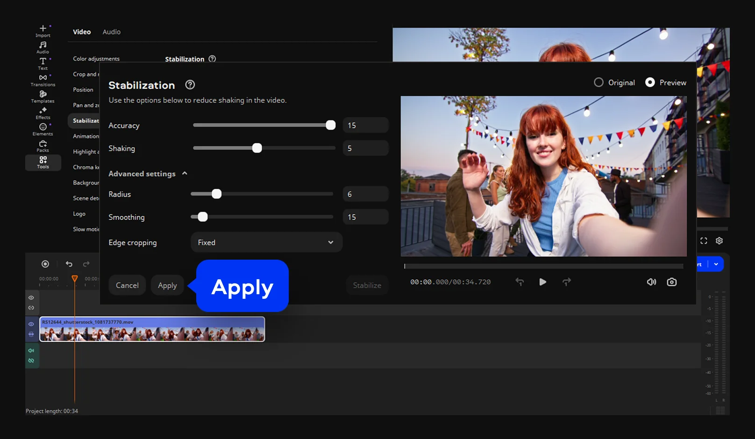Click the help icon next to the Stabilization dialog title
Viewport: 755px width, 439px height.
coord(190,85)
